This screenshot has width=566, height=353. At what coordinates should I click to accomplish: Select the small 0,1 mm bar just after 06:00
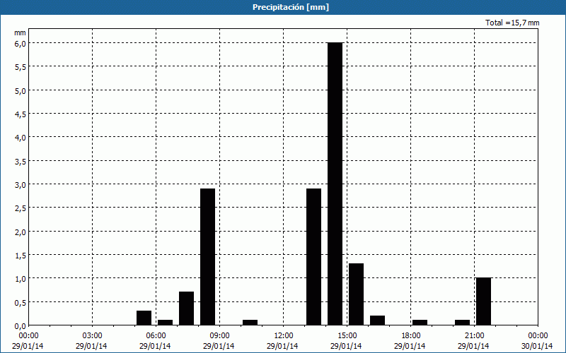tap(166, 323)
